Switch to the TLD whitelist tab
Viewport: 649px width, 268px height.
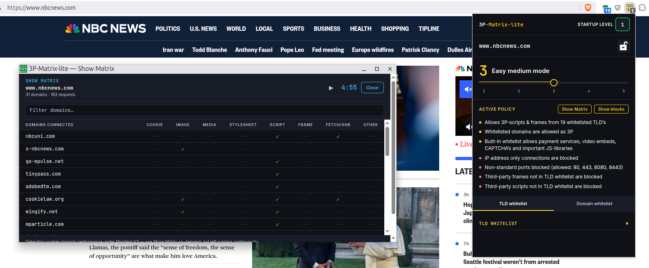pyautogui.click(x=513, y=204)
